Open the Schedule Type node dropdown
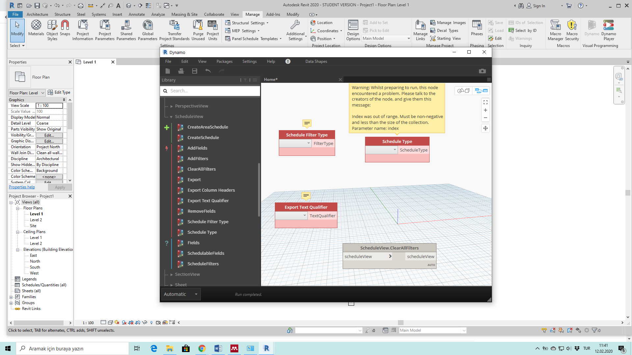The width and height of the screenshot is (632, 355). click(x=381, y=150)
